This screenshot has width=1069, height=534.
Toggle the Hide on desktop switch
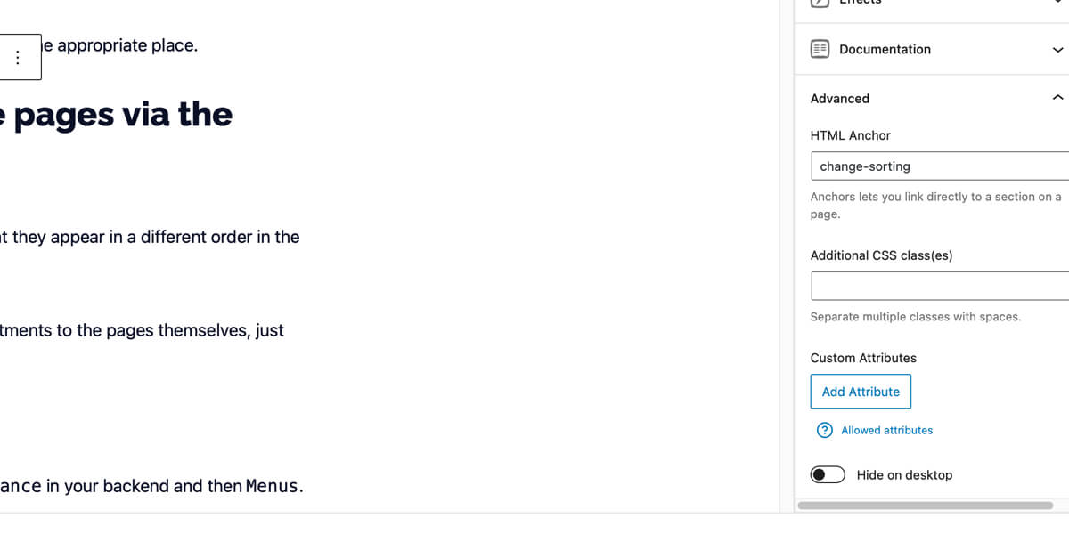click(x=828, y=474)
